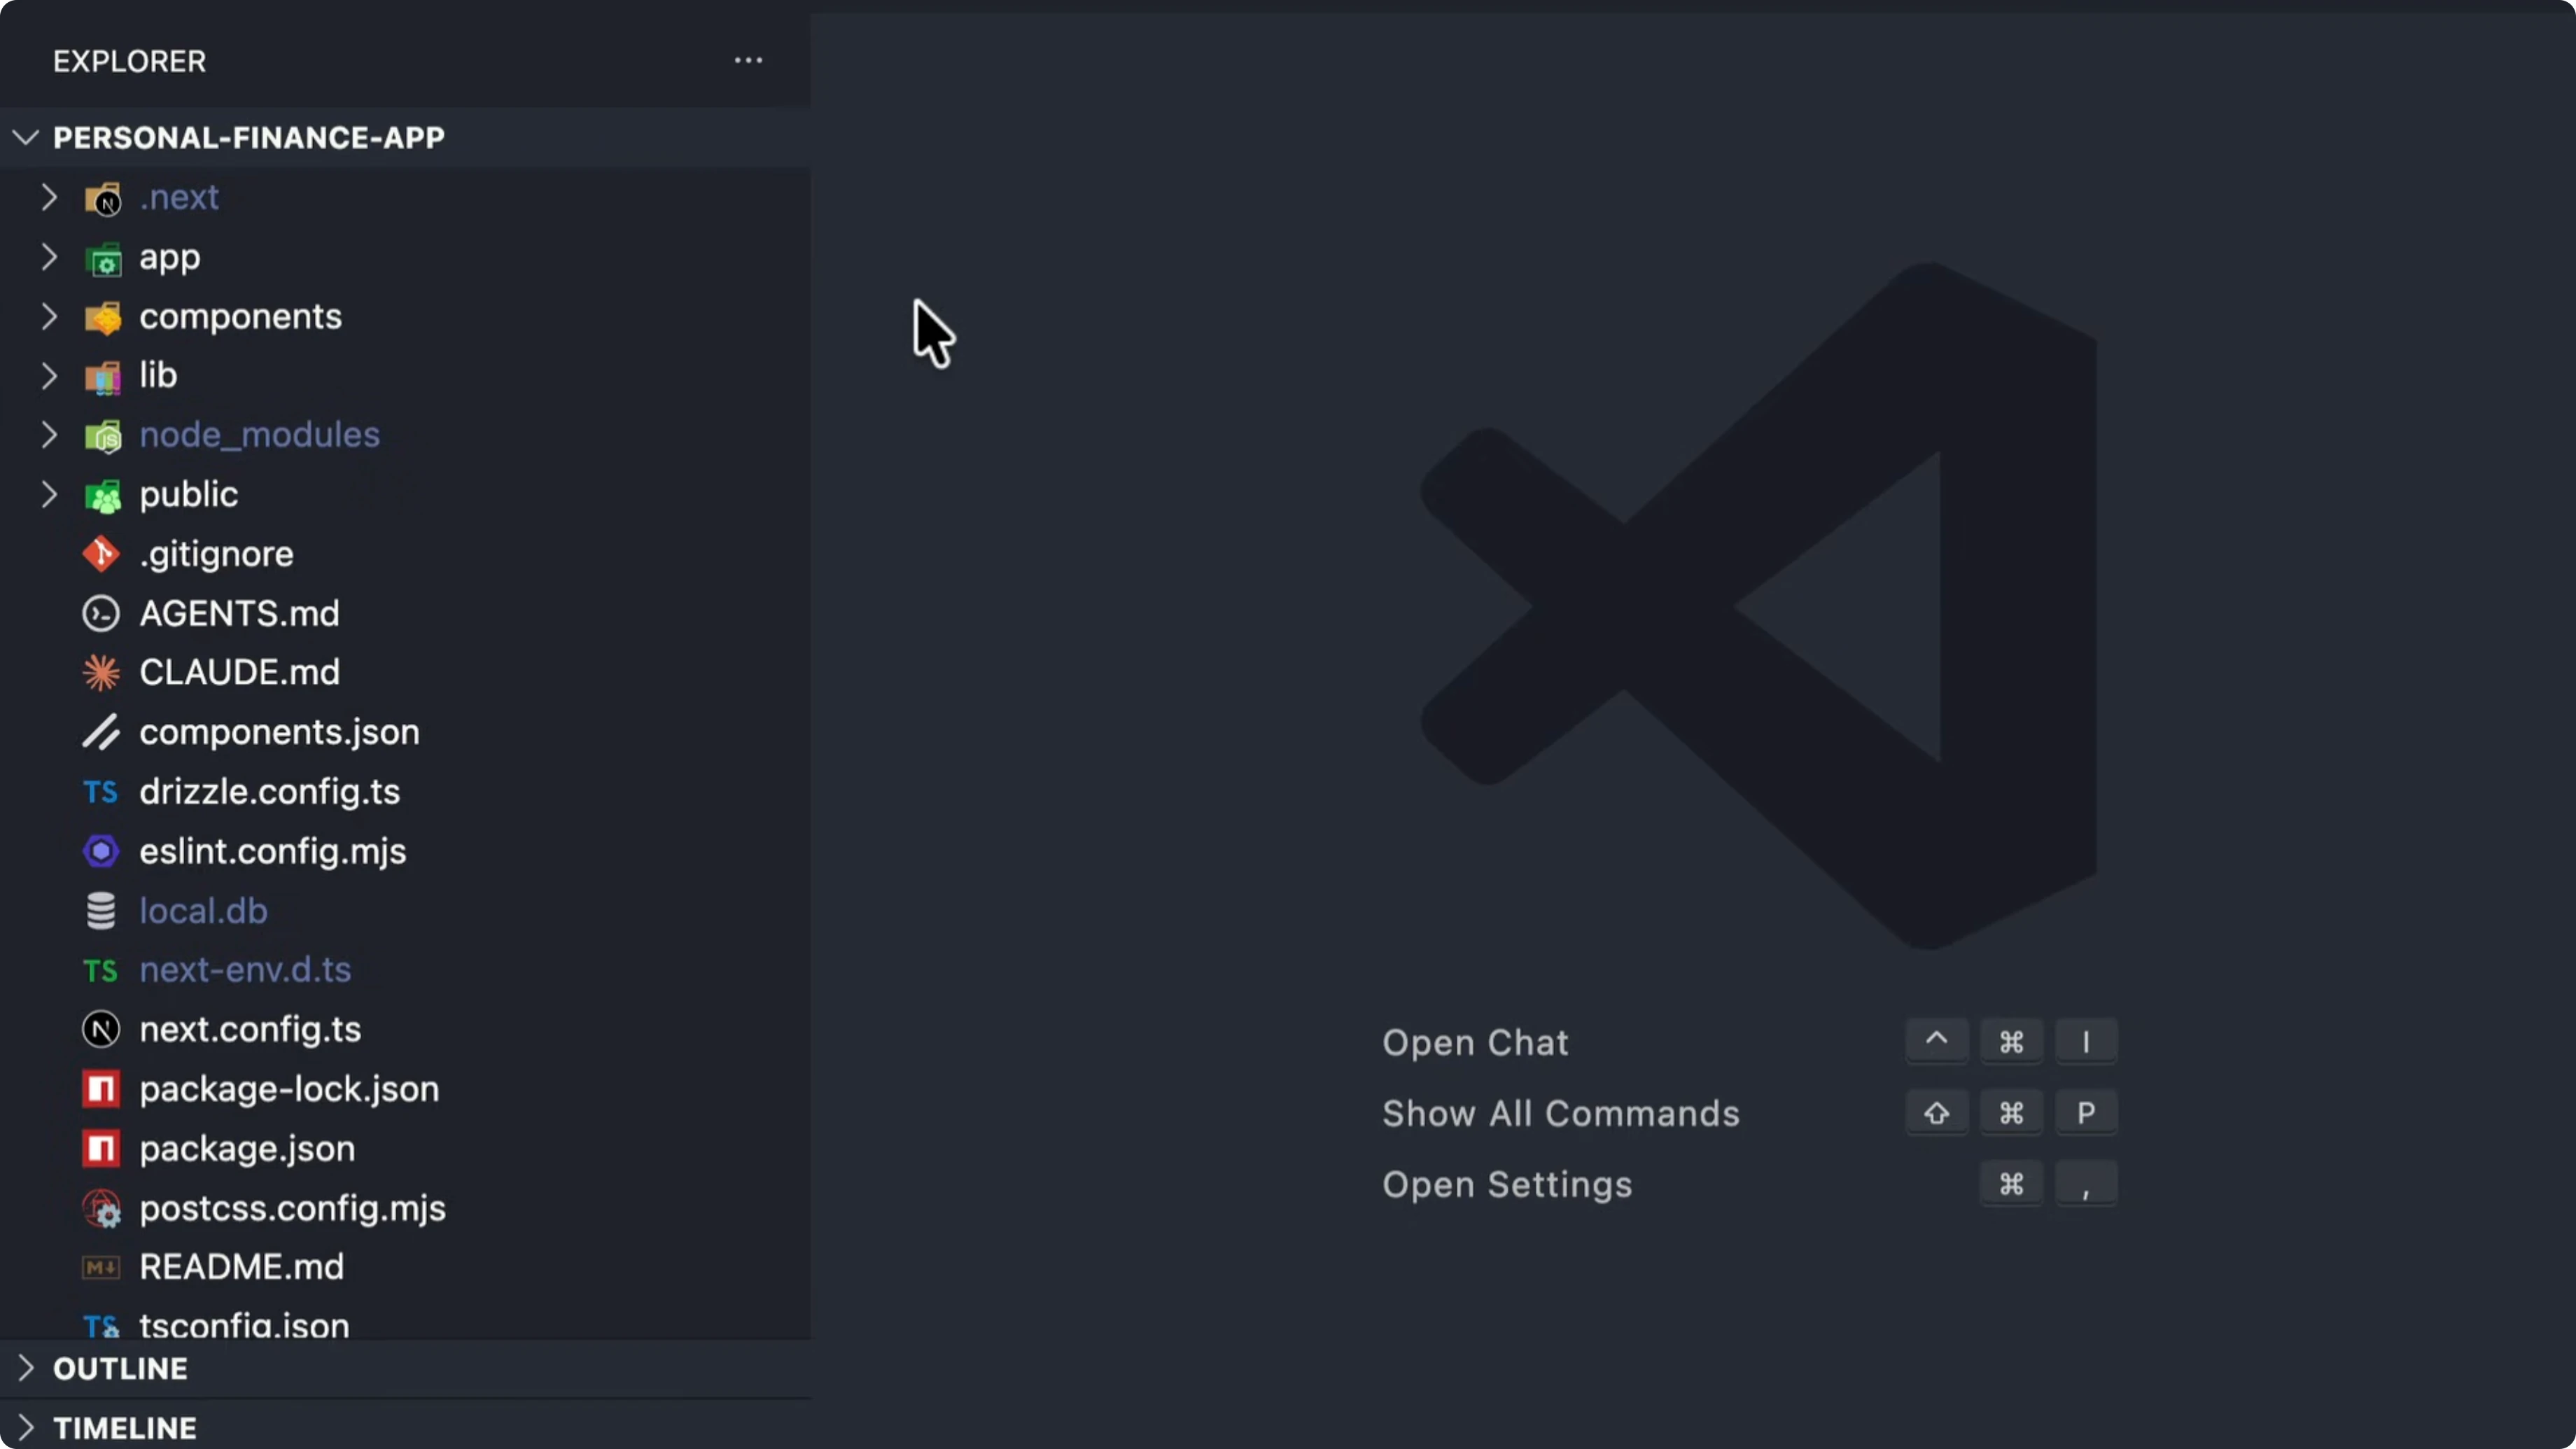Open the package.json file
This screenshot has height=1449, width=2576.
click(x=248, y=1149)
